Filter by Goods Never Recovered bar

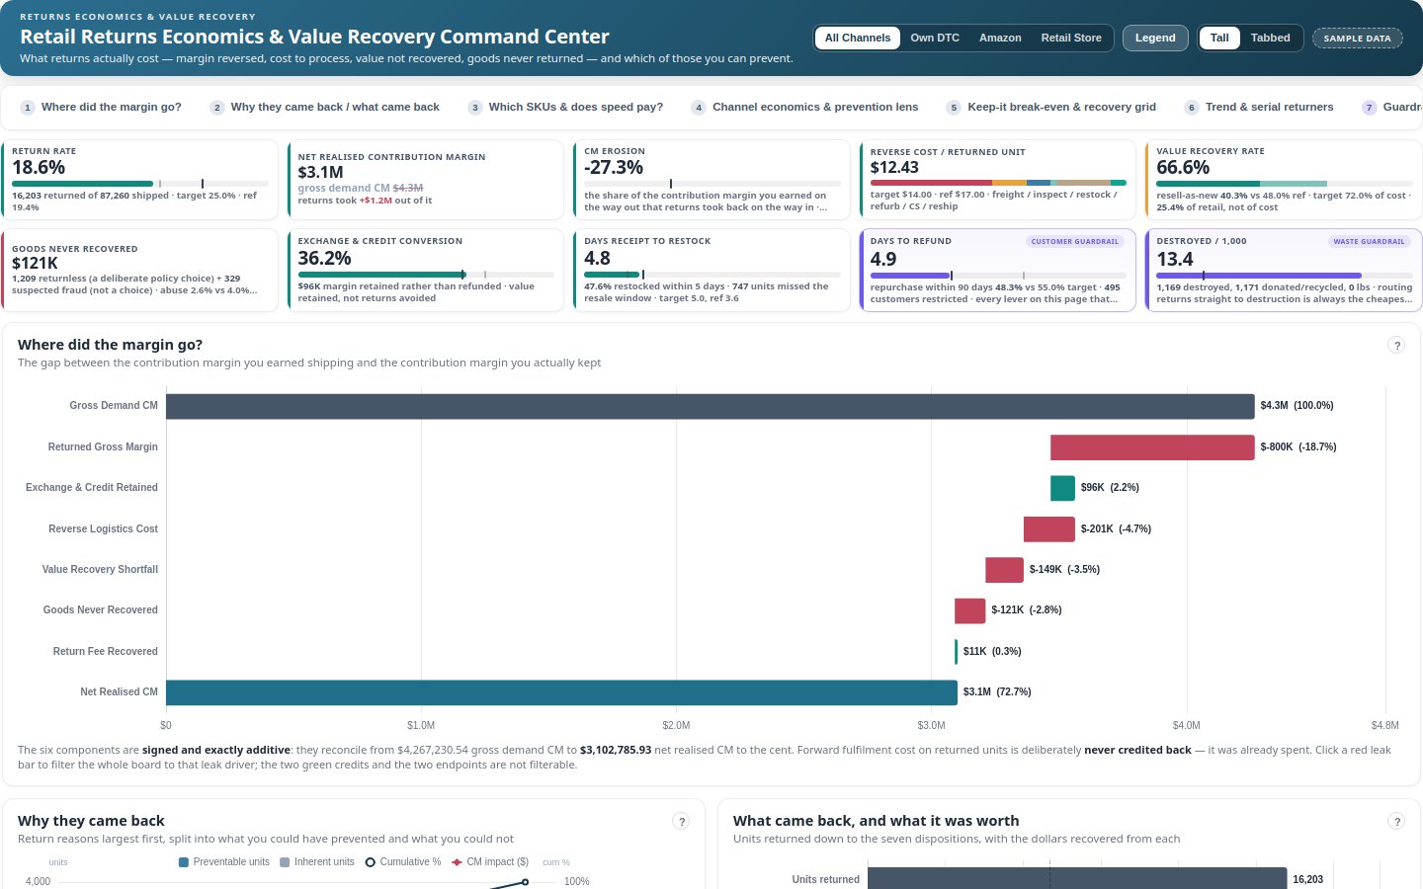(x=969, y=610)
